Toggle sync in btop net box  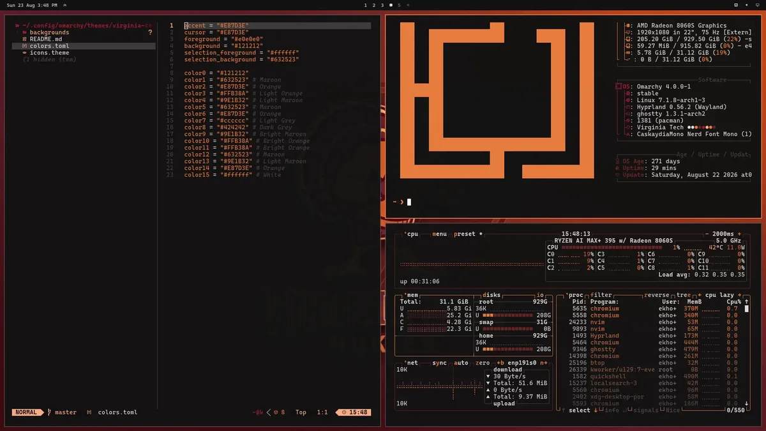(440, 363)
